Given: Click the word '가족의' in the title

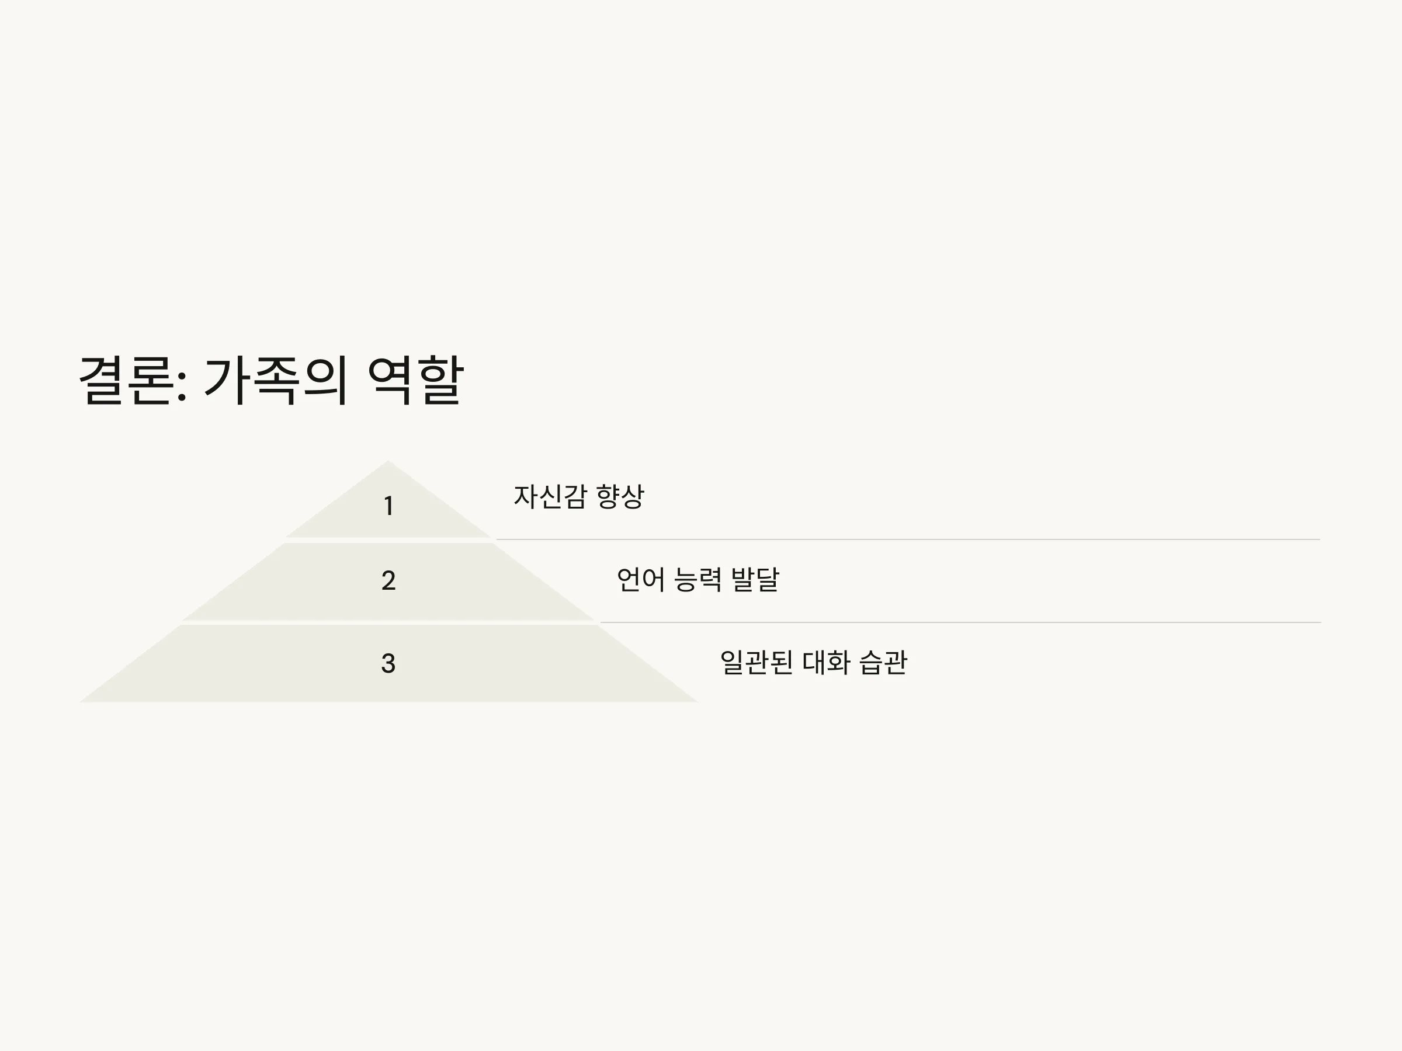Looking at the screenshot, I should click(276, 380).
